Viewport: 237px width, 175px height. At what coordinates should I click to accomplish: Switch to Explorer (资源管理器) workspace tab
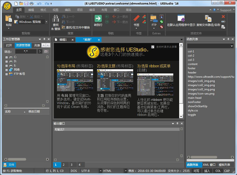point(23,45)
